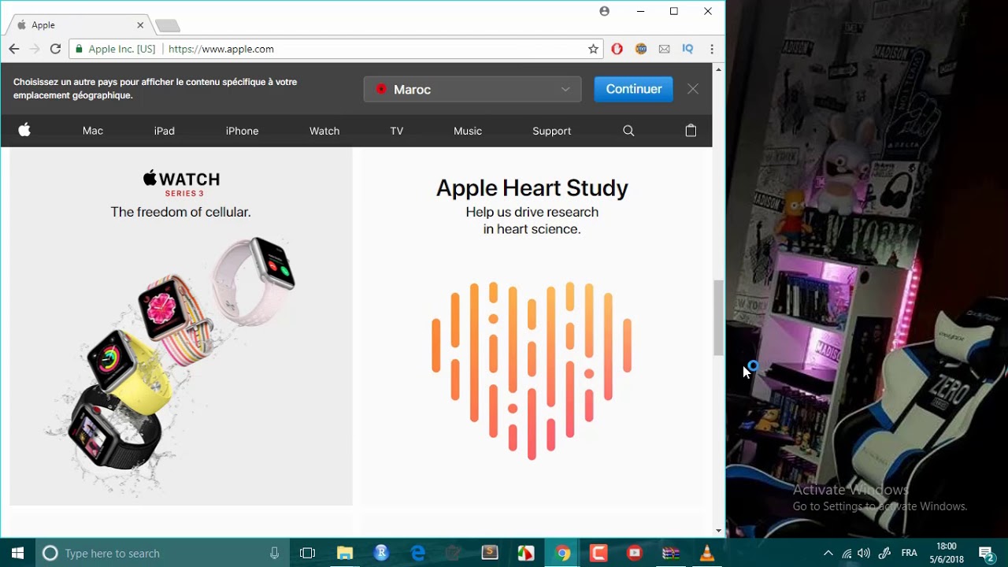Viewport: 1008px width, 567px height.
Task: Close the Apple browser tab
Action: [x=140, y=25]
